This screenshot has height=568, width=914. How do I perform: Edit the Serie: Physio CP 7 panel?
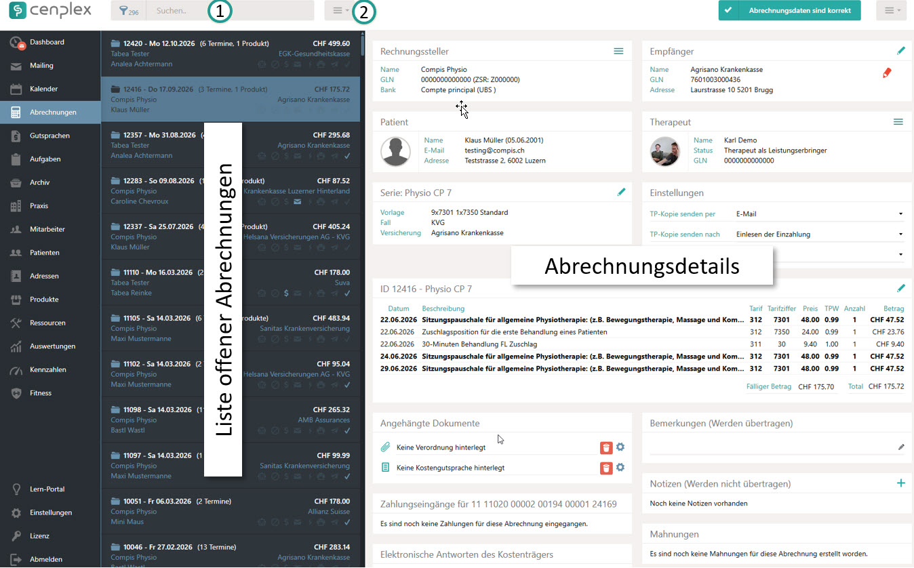tap(622, 192)
